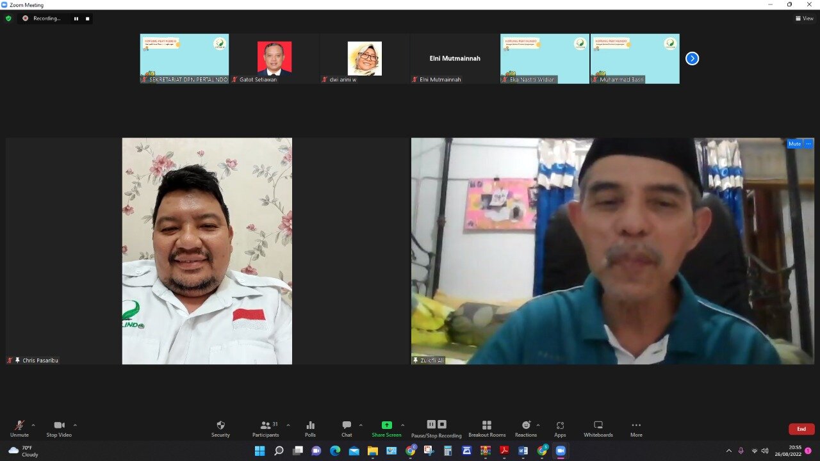The height and width of the screenshot is (461, 820).
Task: Expand the arrow next to Reactions
Action: [537, 425]
